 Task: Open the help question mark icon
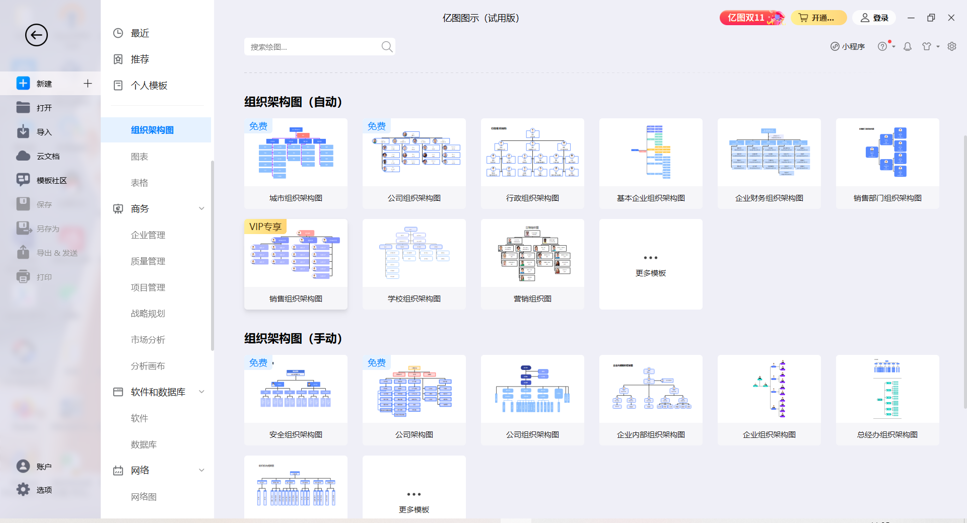tap(882, 46)
